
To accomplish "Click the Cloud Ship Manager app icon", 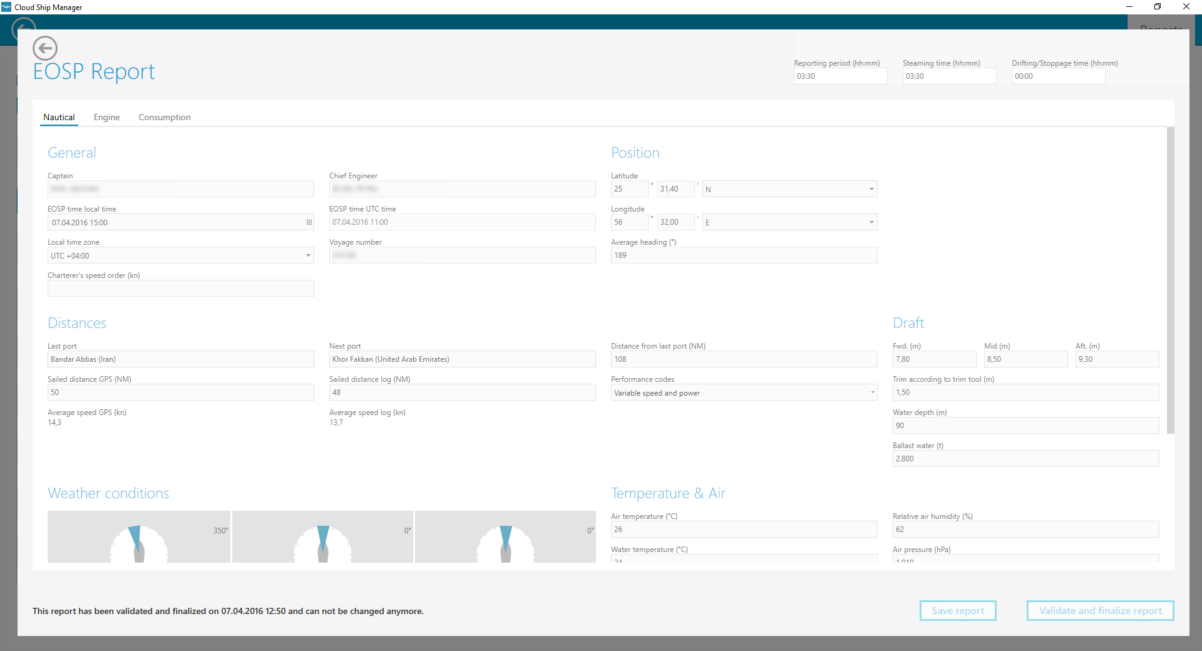I will pyautogui.click(x=6, y=7).
